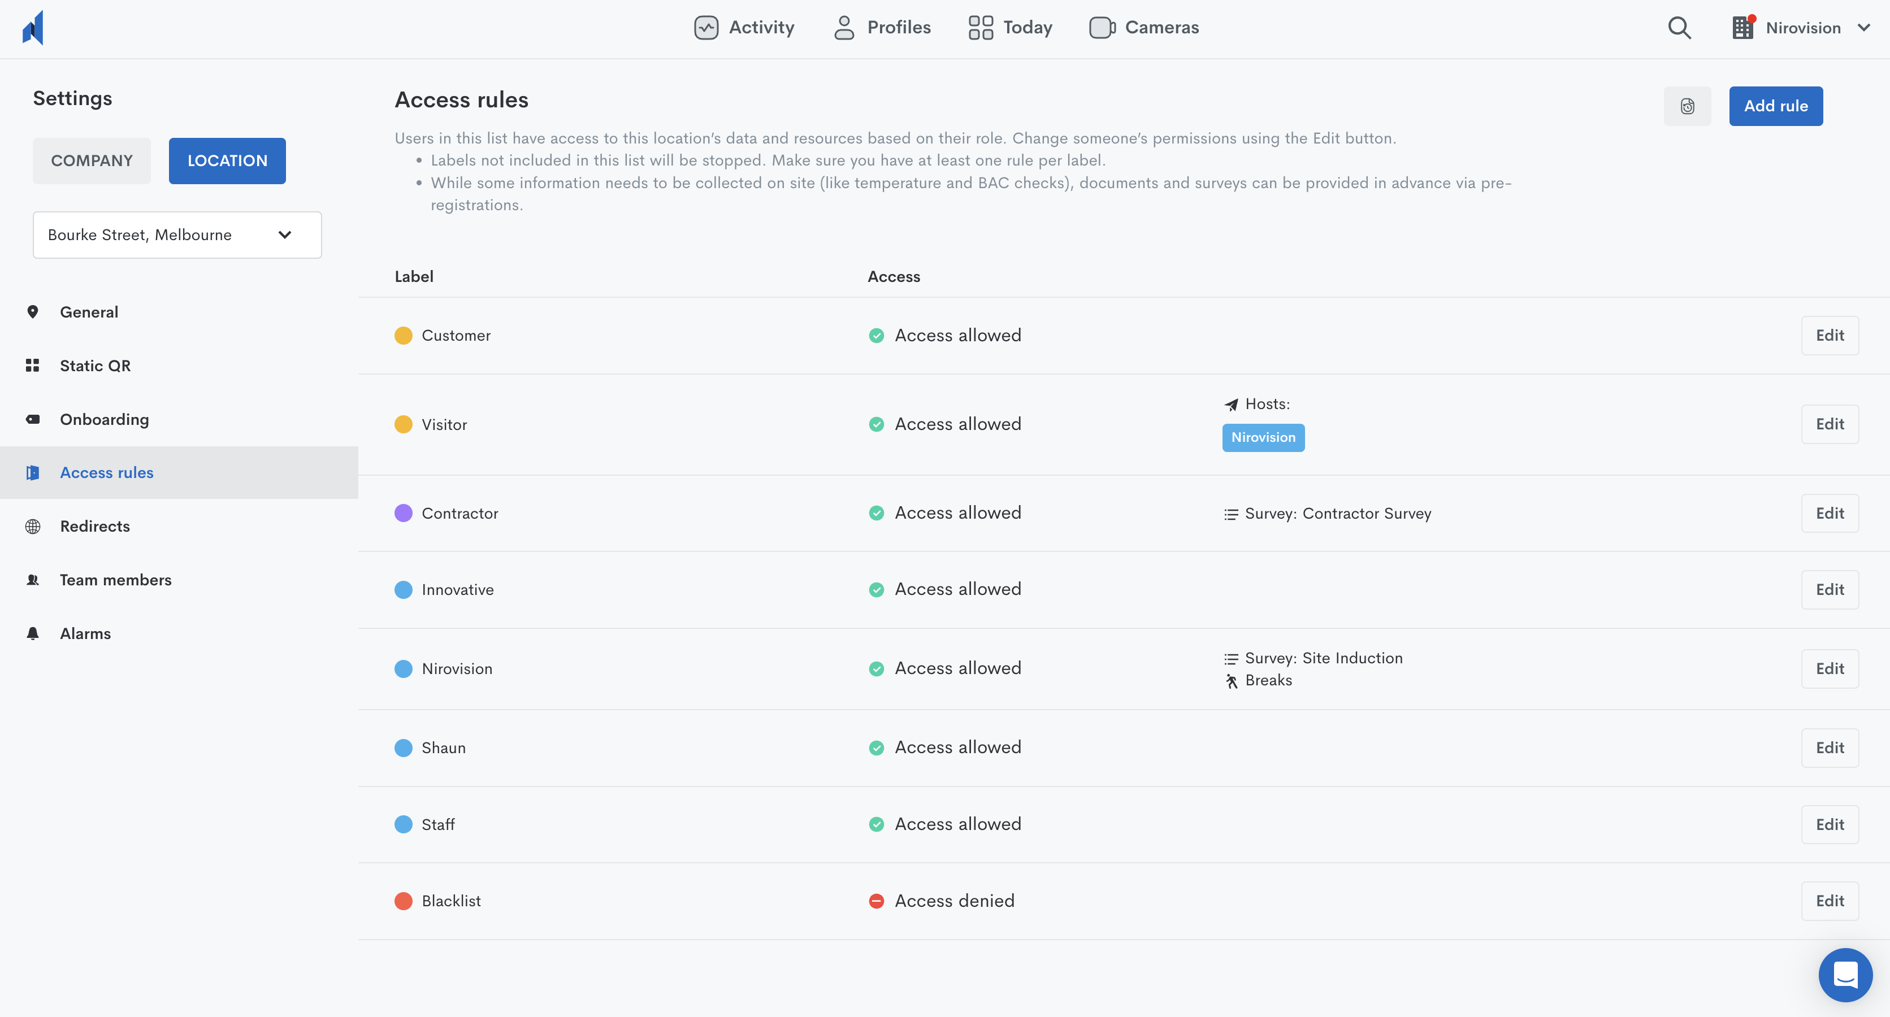Edit the Blacklist access rule
This screenshot has height=1017, width=1890.
[x=1830, y=901]
